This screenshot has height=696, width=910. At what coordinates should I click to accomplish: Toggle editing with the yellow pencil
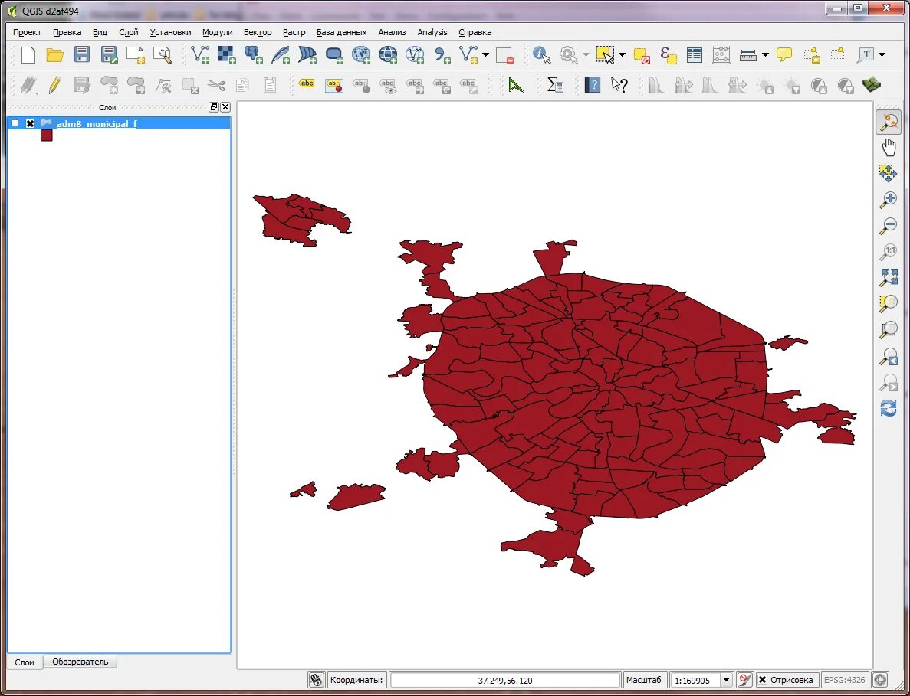[55, 85]
